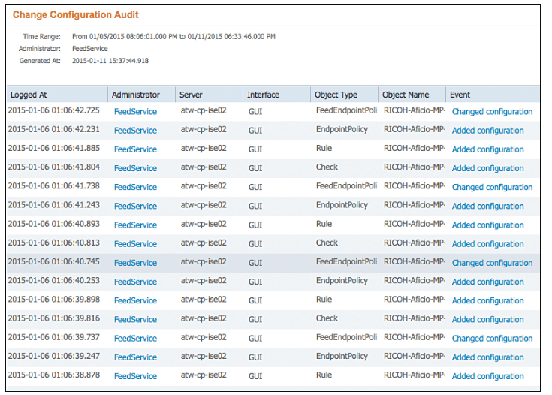Click FeedService link in the 01:06:40.253 row
The image size is (552, 395).
(x=135, y=282)
